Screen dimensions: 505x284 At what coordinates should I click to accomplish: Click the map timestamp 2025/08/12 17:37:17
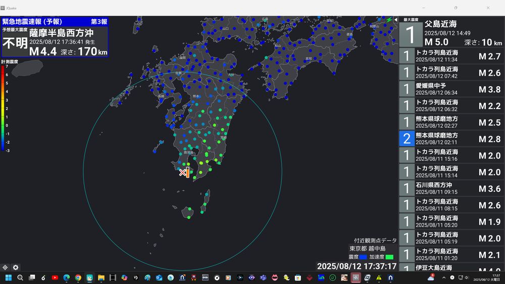tap(357, 266)
